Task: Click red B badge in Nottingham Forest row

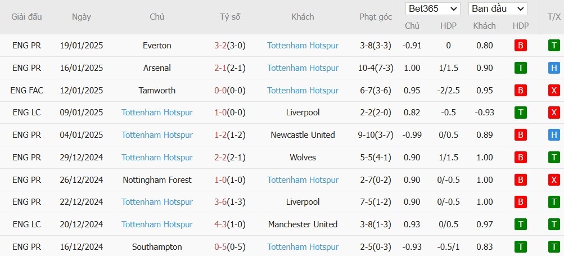Action: [520, 179]
